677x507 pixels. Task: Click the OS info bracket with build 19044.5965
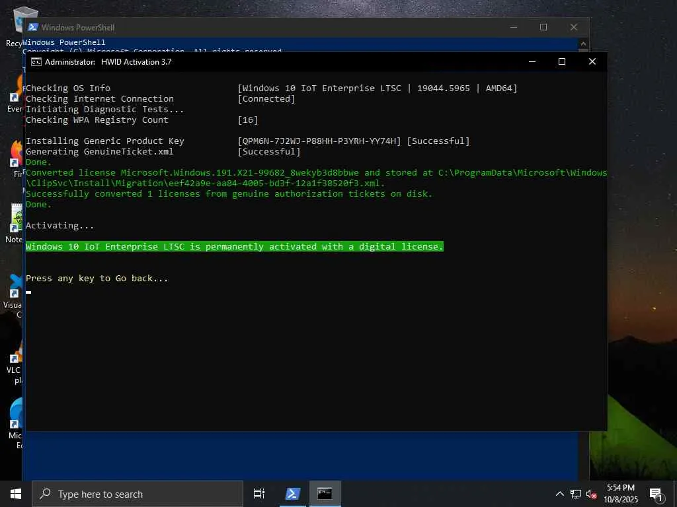tap(378, 88)
